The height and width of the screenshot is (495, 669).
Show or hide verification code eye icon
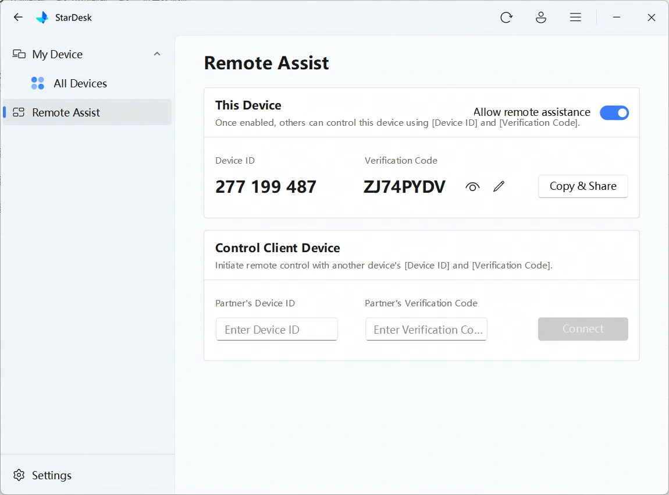click(x=472, y=186)
